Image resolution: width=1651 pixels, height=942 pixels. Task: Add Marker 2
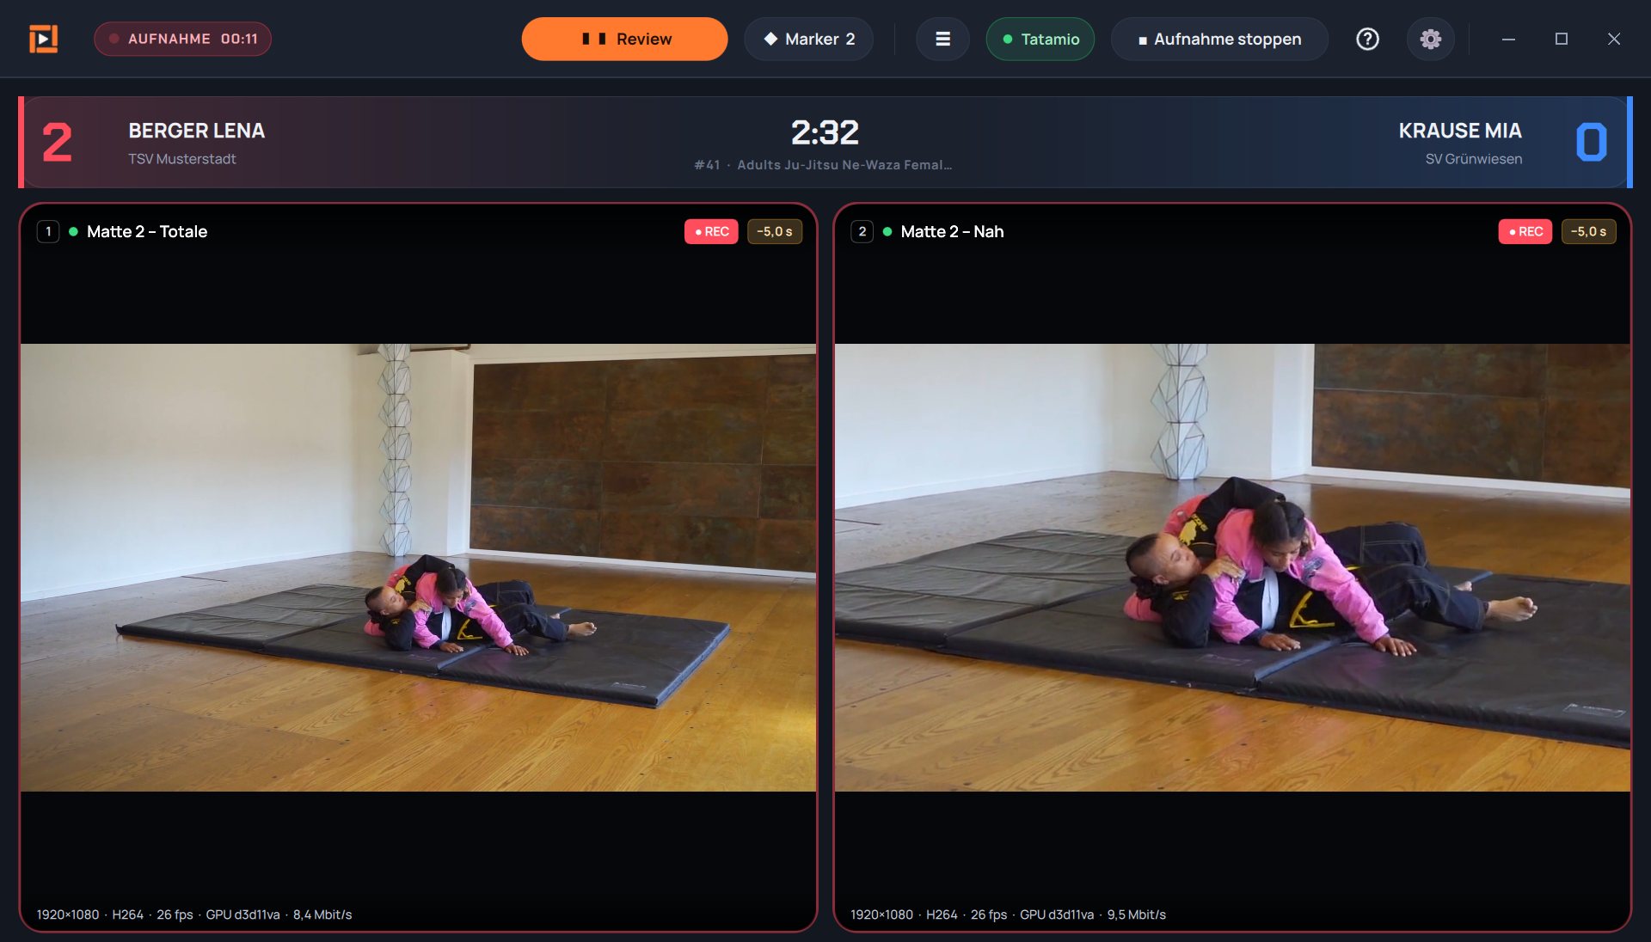(x=808, y=39)
